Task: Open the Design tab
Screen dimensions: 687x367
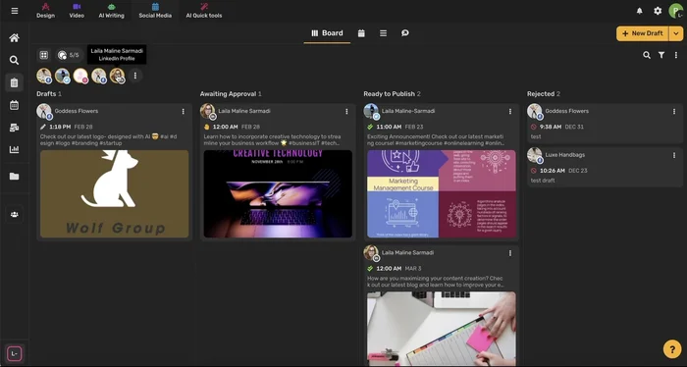Action: tap(45, 11)
